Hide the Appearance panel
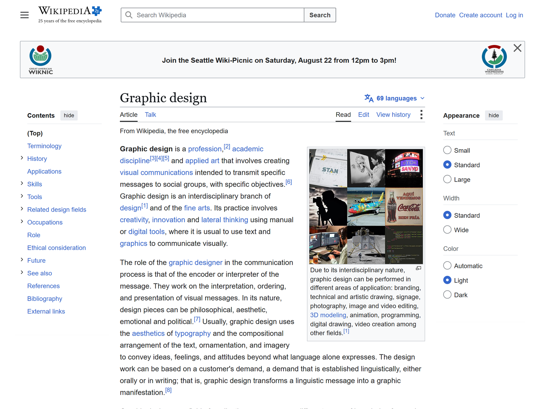This screenshot has width=545, height=409. click(x=494, y=116)
